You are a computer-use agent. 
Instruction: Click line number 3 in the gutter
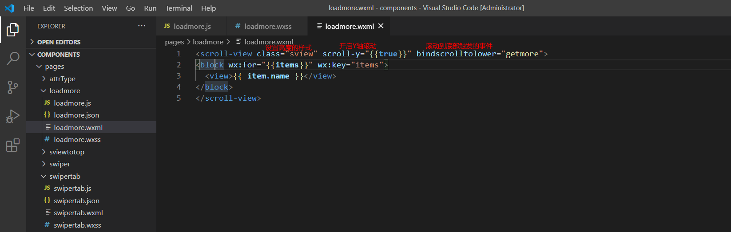click(x=179, y=76)
